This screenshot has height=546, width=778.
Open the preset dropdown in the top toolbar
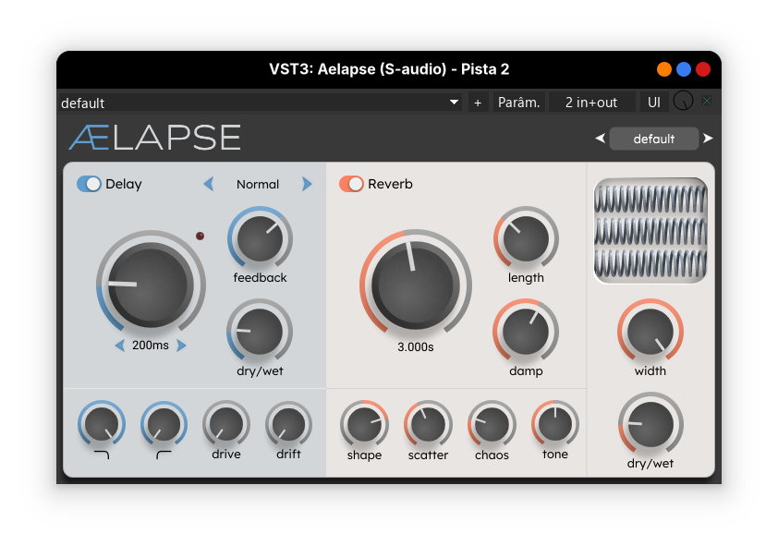click(452, 102)
